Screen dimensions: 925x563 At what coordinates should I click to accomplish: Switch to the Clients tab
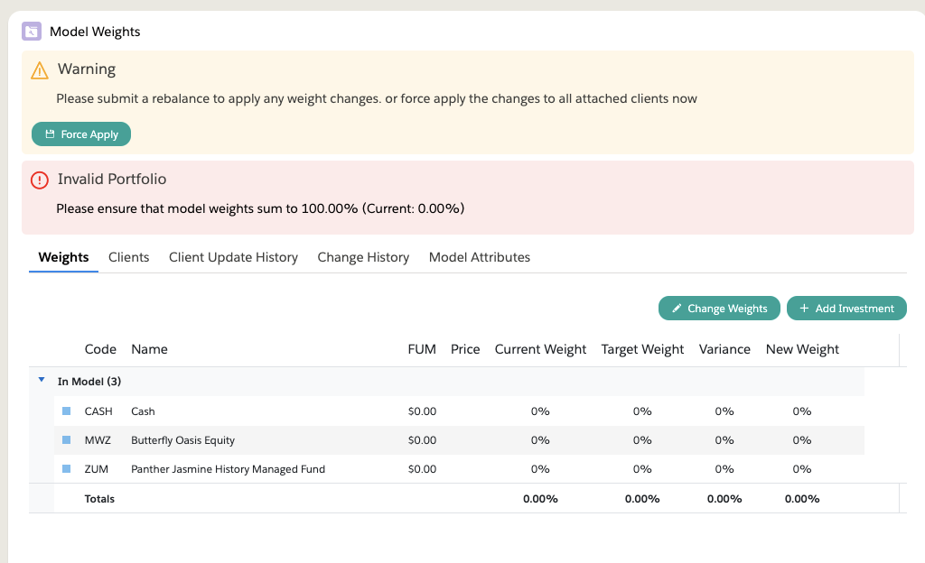128,257
